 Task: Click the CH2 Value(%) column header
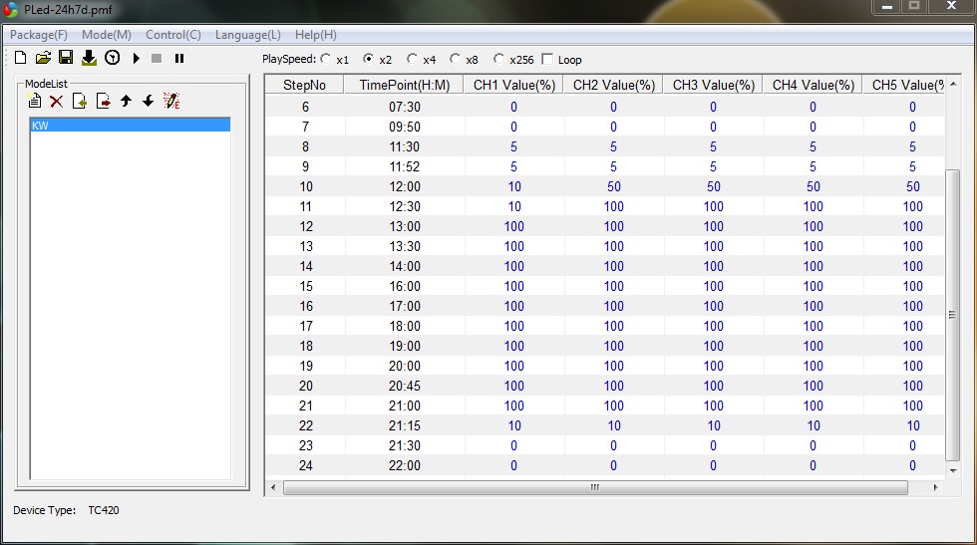(614, 85)
